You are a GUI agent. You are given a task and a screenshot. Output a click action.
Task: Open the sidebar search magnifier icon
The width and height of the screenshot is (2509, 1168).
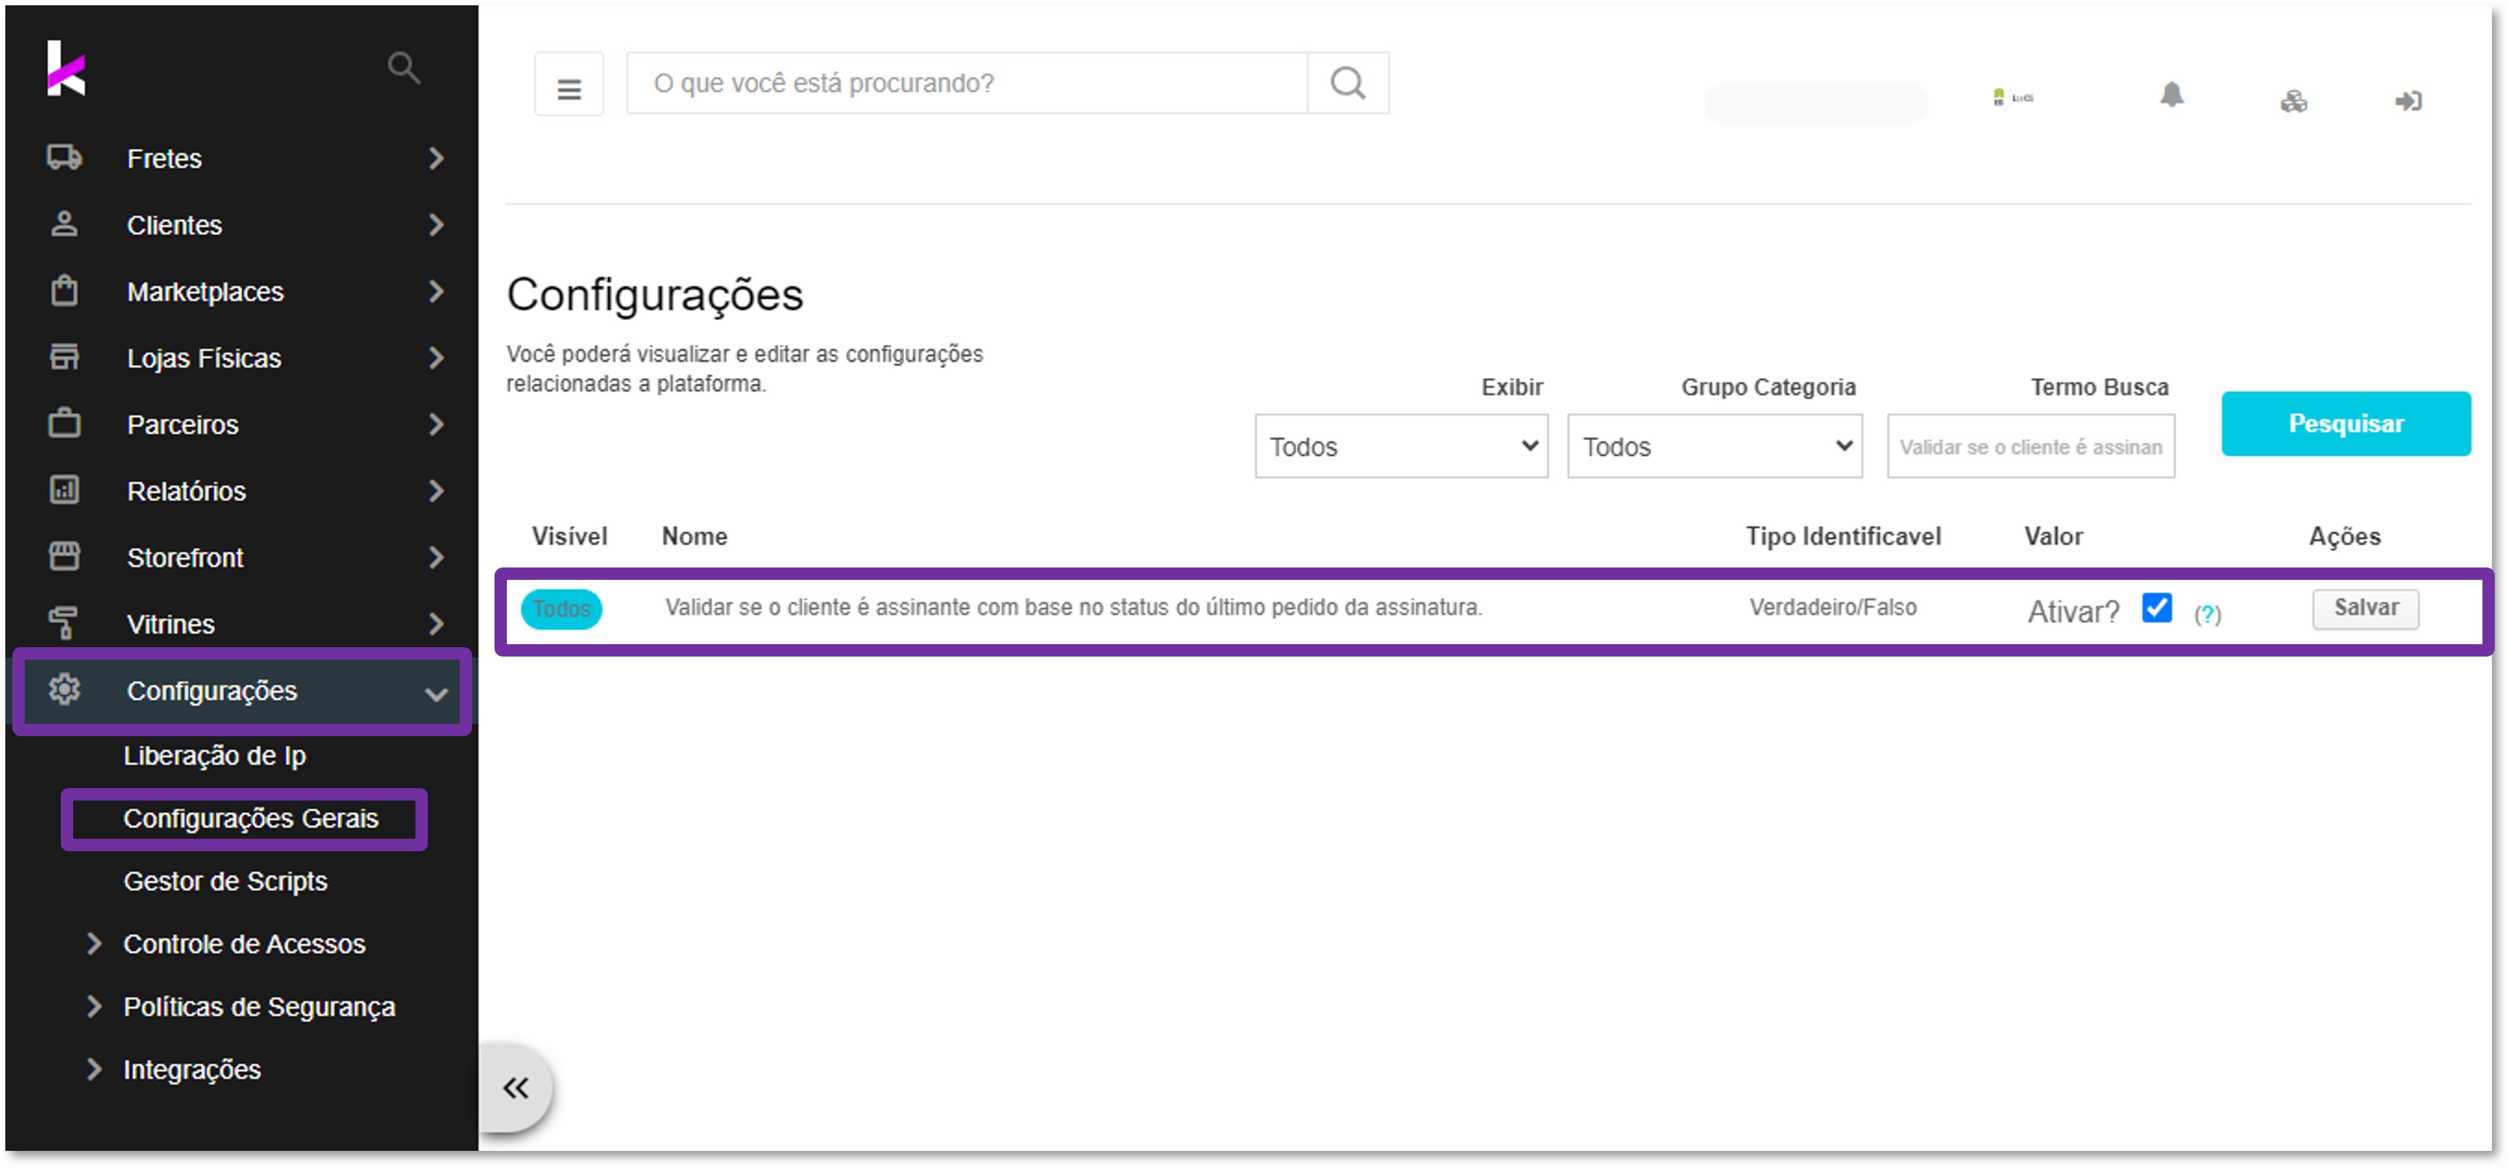(x=403, y=68)
